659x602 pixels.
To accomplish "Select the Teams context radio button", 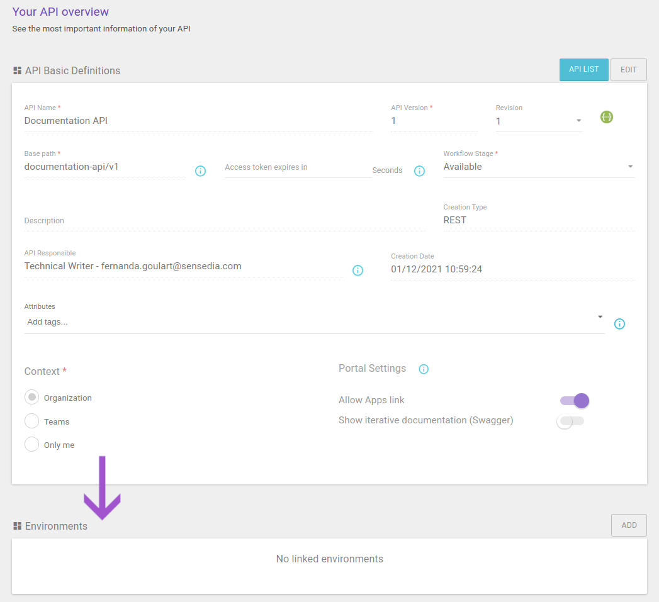I will [x=31, y=421].
